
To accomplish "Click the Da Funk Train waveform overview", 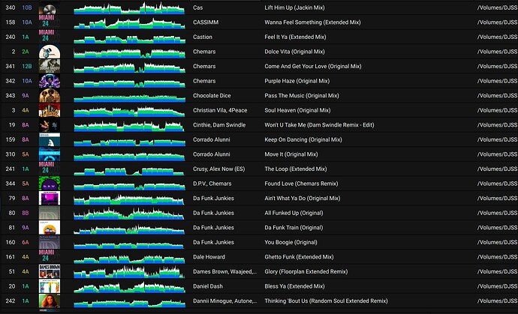I will [130, 227].
